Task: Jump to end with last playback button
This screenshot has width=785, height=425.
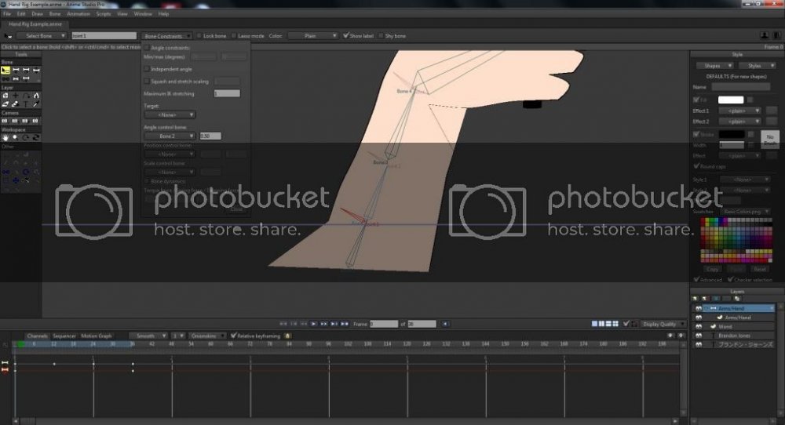Action: 345,324
